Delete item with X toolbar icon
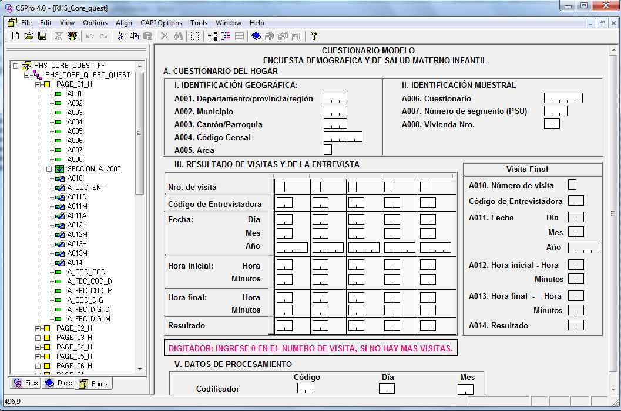Screen dimensions: 621x411 (165, 36)
